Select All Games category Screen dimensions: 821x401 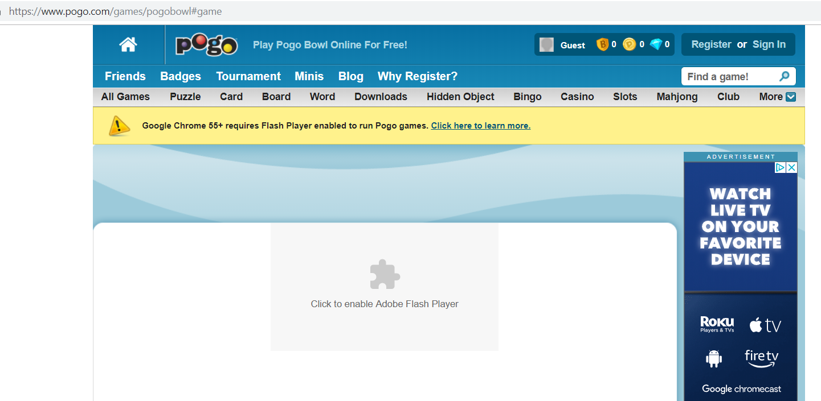[125, 97]
